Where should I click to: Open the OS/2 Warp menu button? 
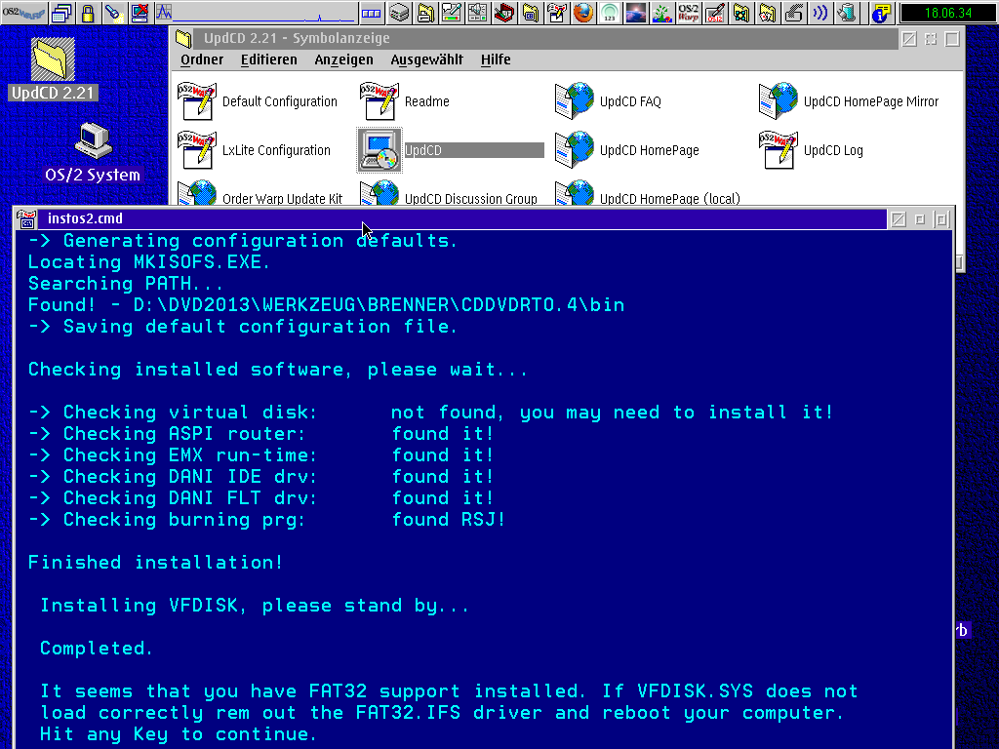pyautogui.click(x=23, y=12)
